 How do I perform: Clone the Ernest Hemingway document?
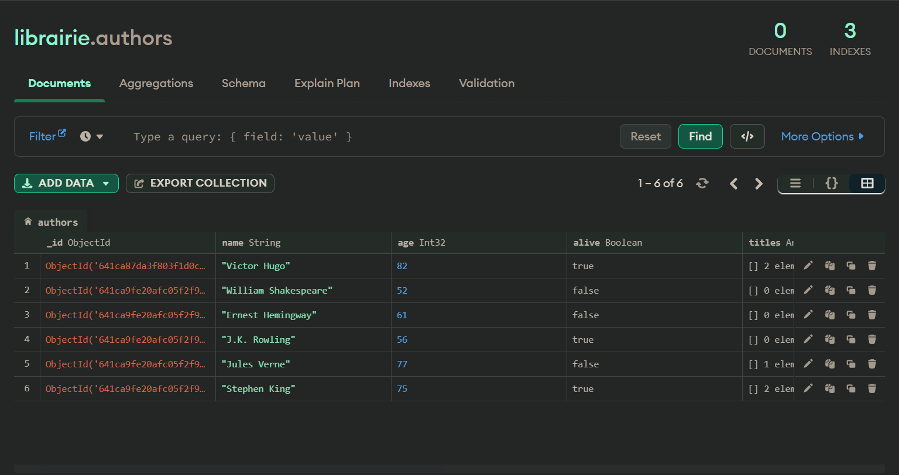(851, 315)
